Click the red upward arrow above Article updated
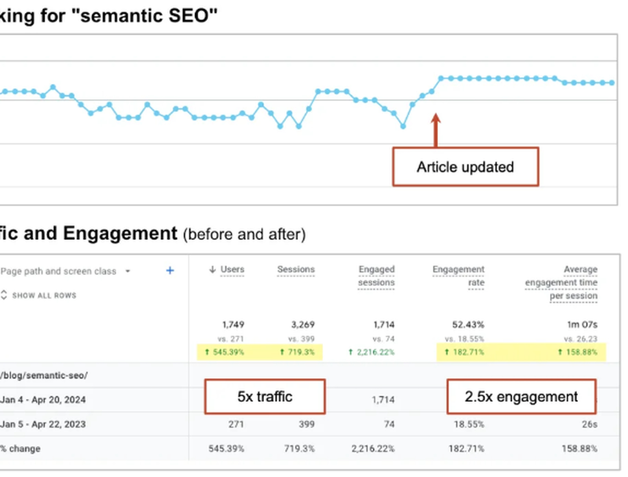 coord(436,128)
